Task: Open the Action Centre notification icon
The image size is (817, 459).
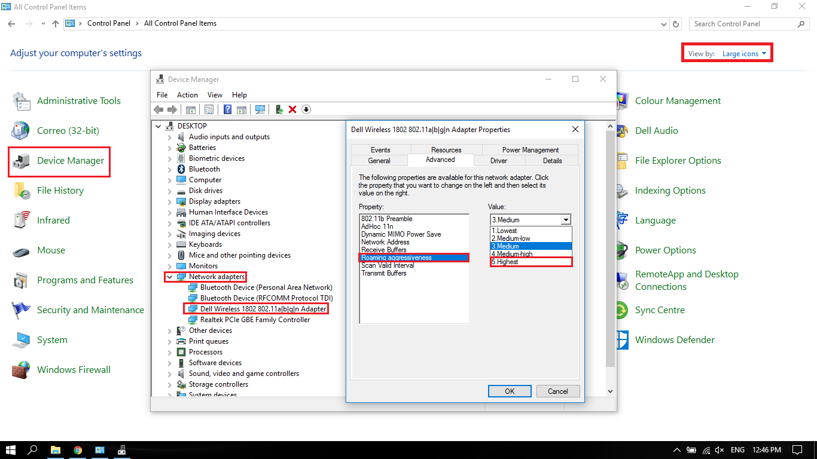Action: [x=797, y=450]
